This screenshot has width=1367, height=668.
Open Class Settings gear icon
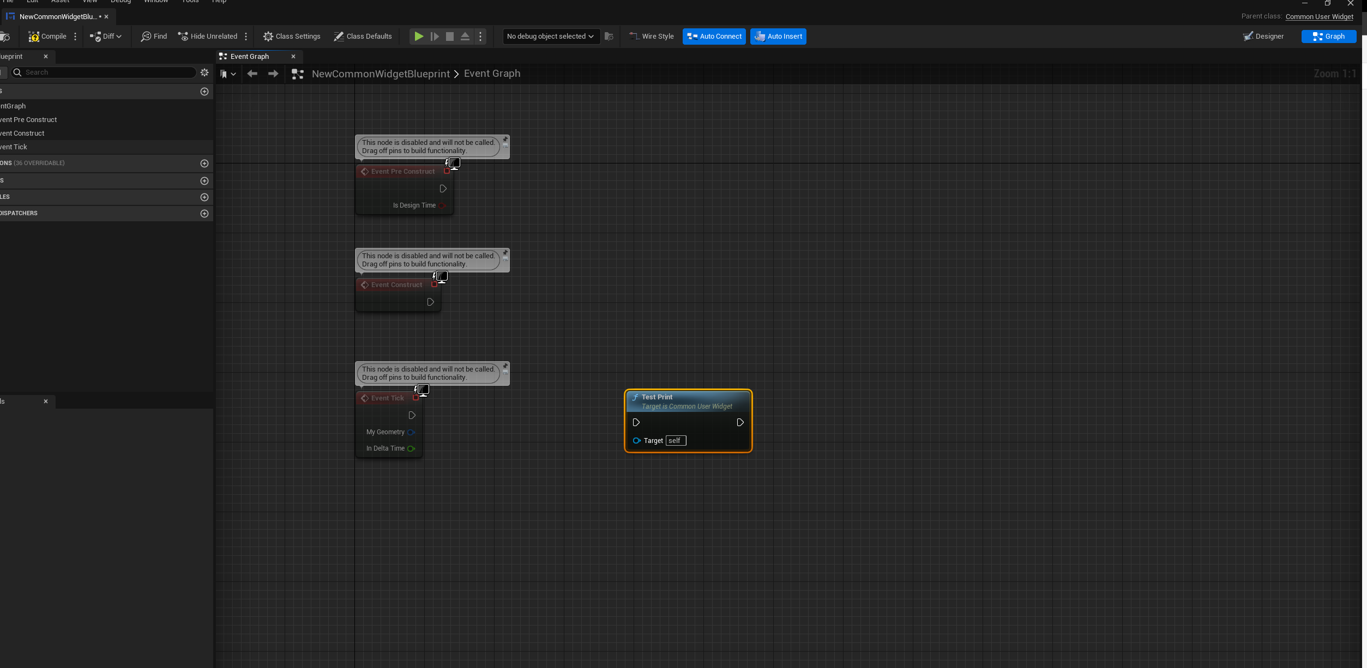[268, 37]
